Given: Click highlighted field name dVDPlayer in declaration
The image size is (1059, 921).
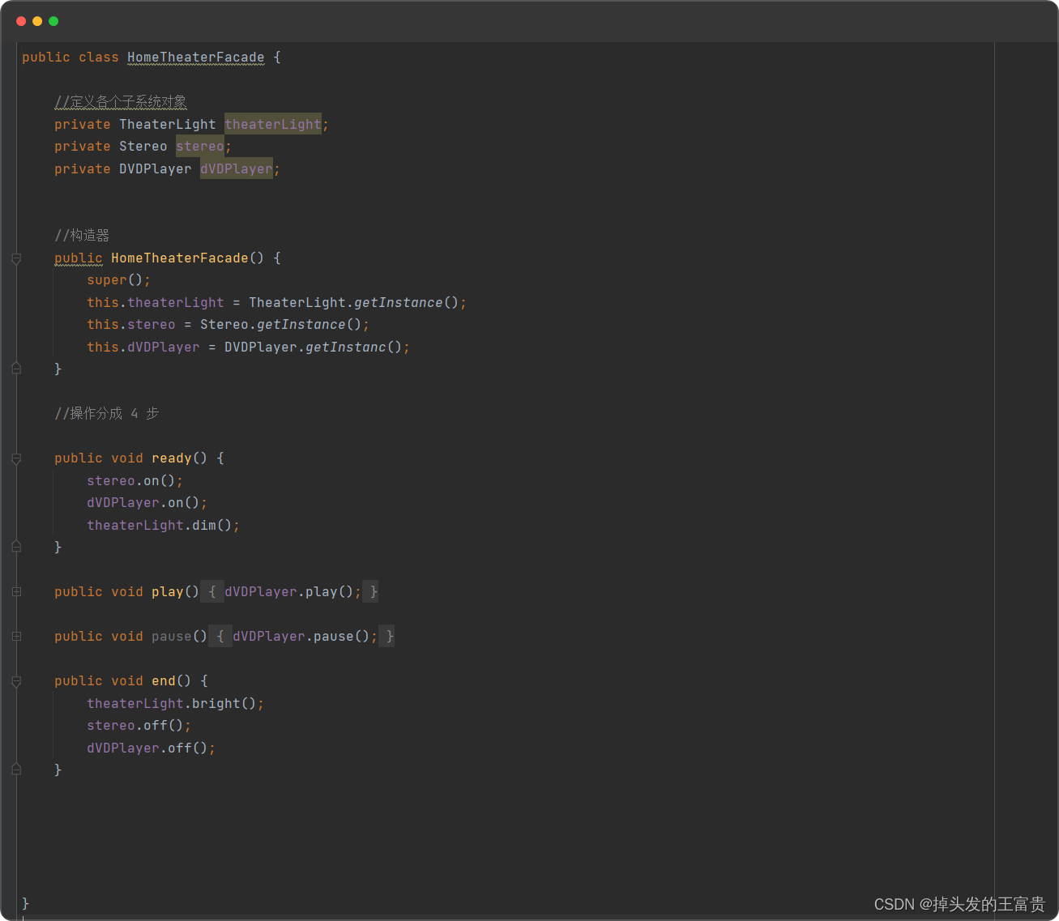Looking at the screenshot, I should [x=237, y=168].
